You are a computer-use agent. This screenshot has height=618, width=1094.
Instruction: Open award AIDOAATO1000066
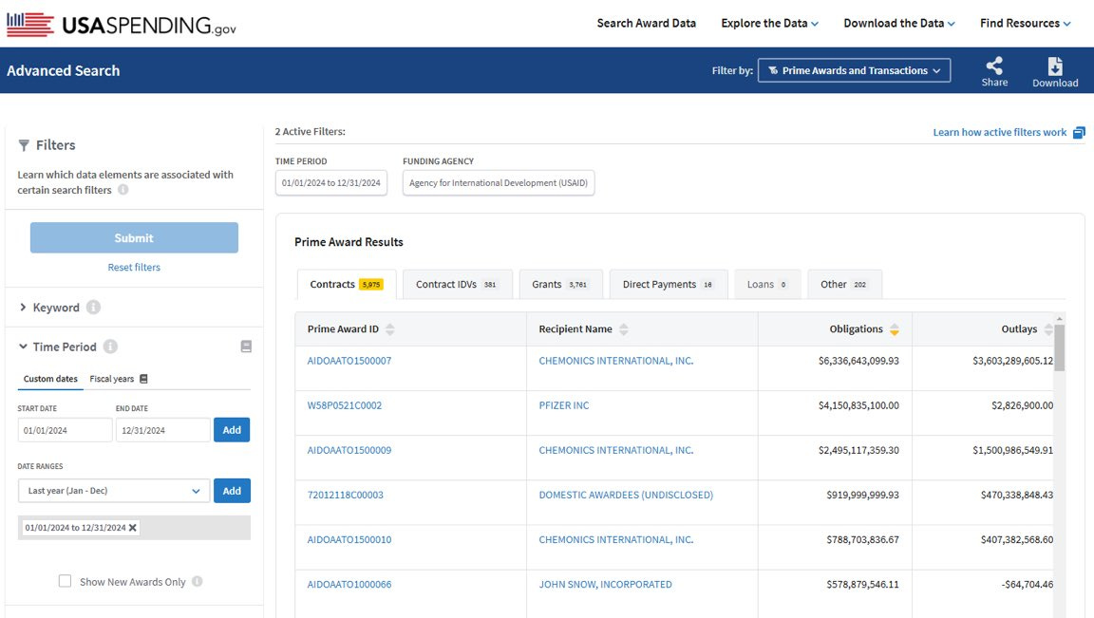[x=349, y=584]
